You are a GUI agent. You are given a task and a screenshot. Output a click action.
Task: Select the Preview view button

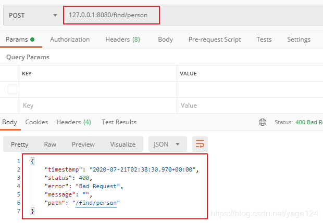(x=83, y=145)
